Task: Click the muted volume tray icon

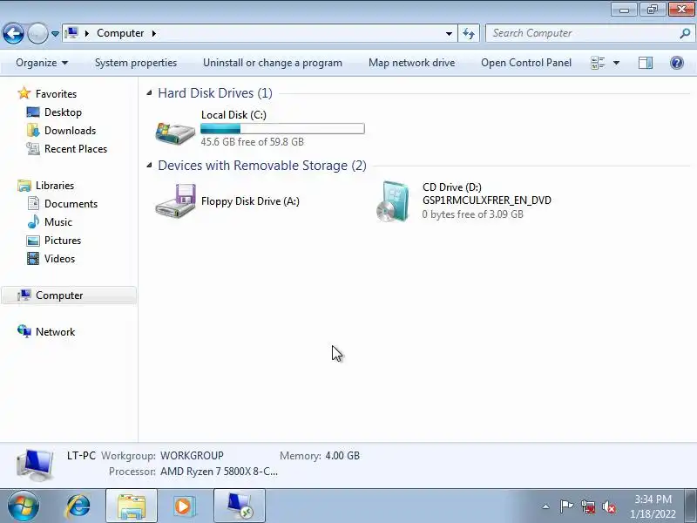Action: tap(609, 506)
